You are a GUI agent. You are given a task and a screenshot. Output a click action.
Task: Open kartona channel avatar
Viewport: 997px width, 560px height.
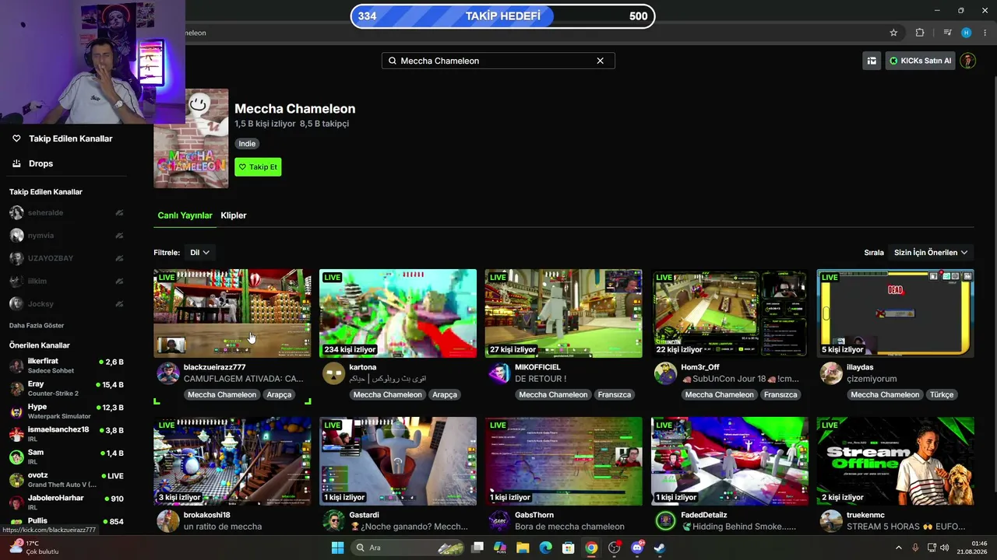click(x=334, y=373)
